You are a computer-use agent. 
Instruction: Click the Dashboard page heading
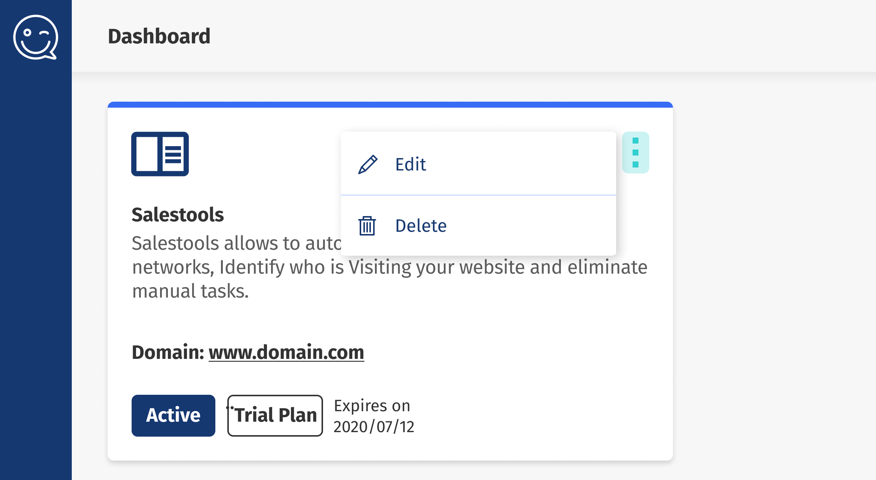click(159, 36)
